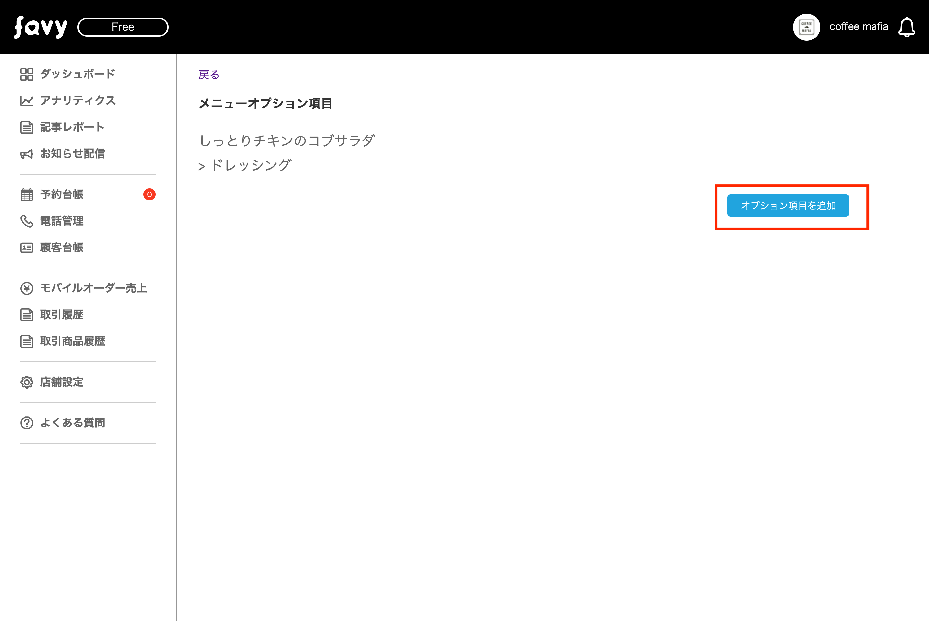929x621 pixels.
Task: Click the customer ledger card icon
Action: pos(27,248)
